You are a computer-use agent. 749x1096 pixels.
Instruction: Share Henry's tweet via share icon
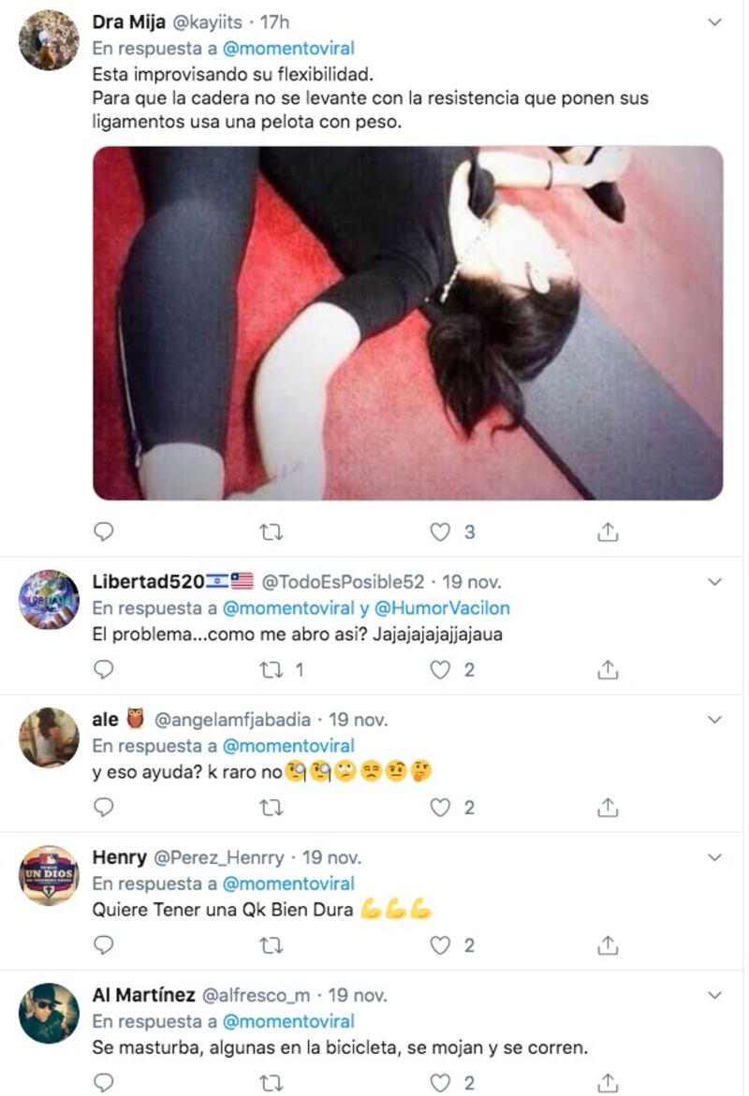pyautogui.click(x=608, y=945)
